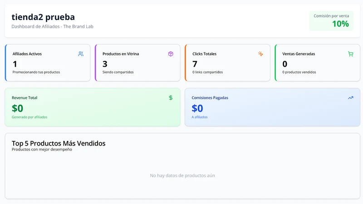Click the '0 links compartidos' caption
Screen dimensions: 363x204
(207, 72)
